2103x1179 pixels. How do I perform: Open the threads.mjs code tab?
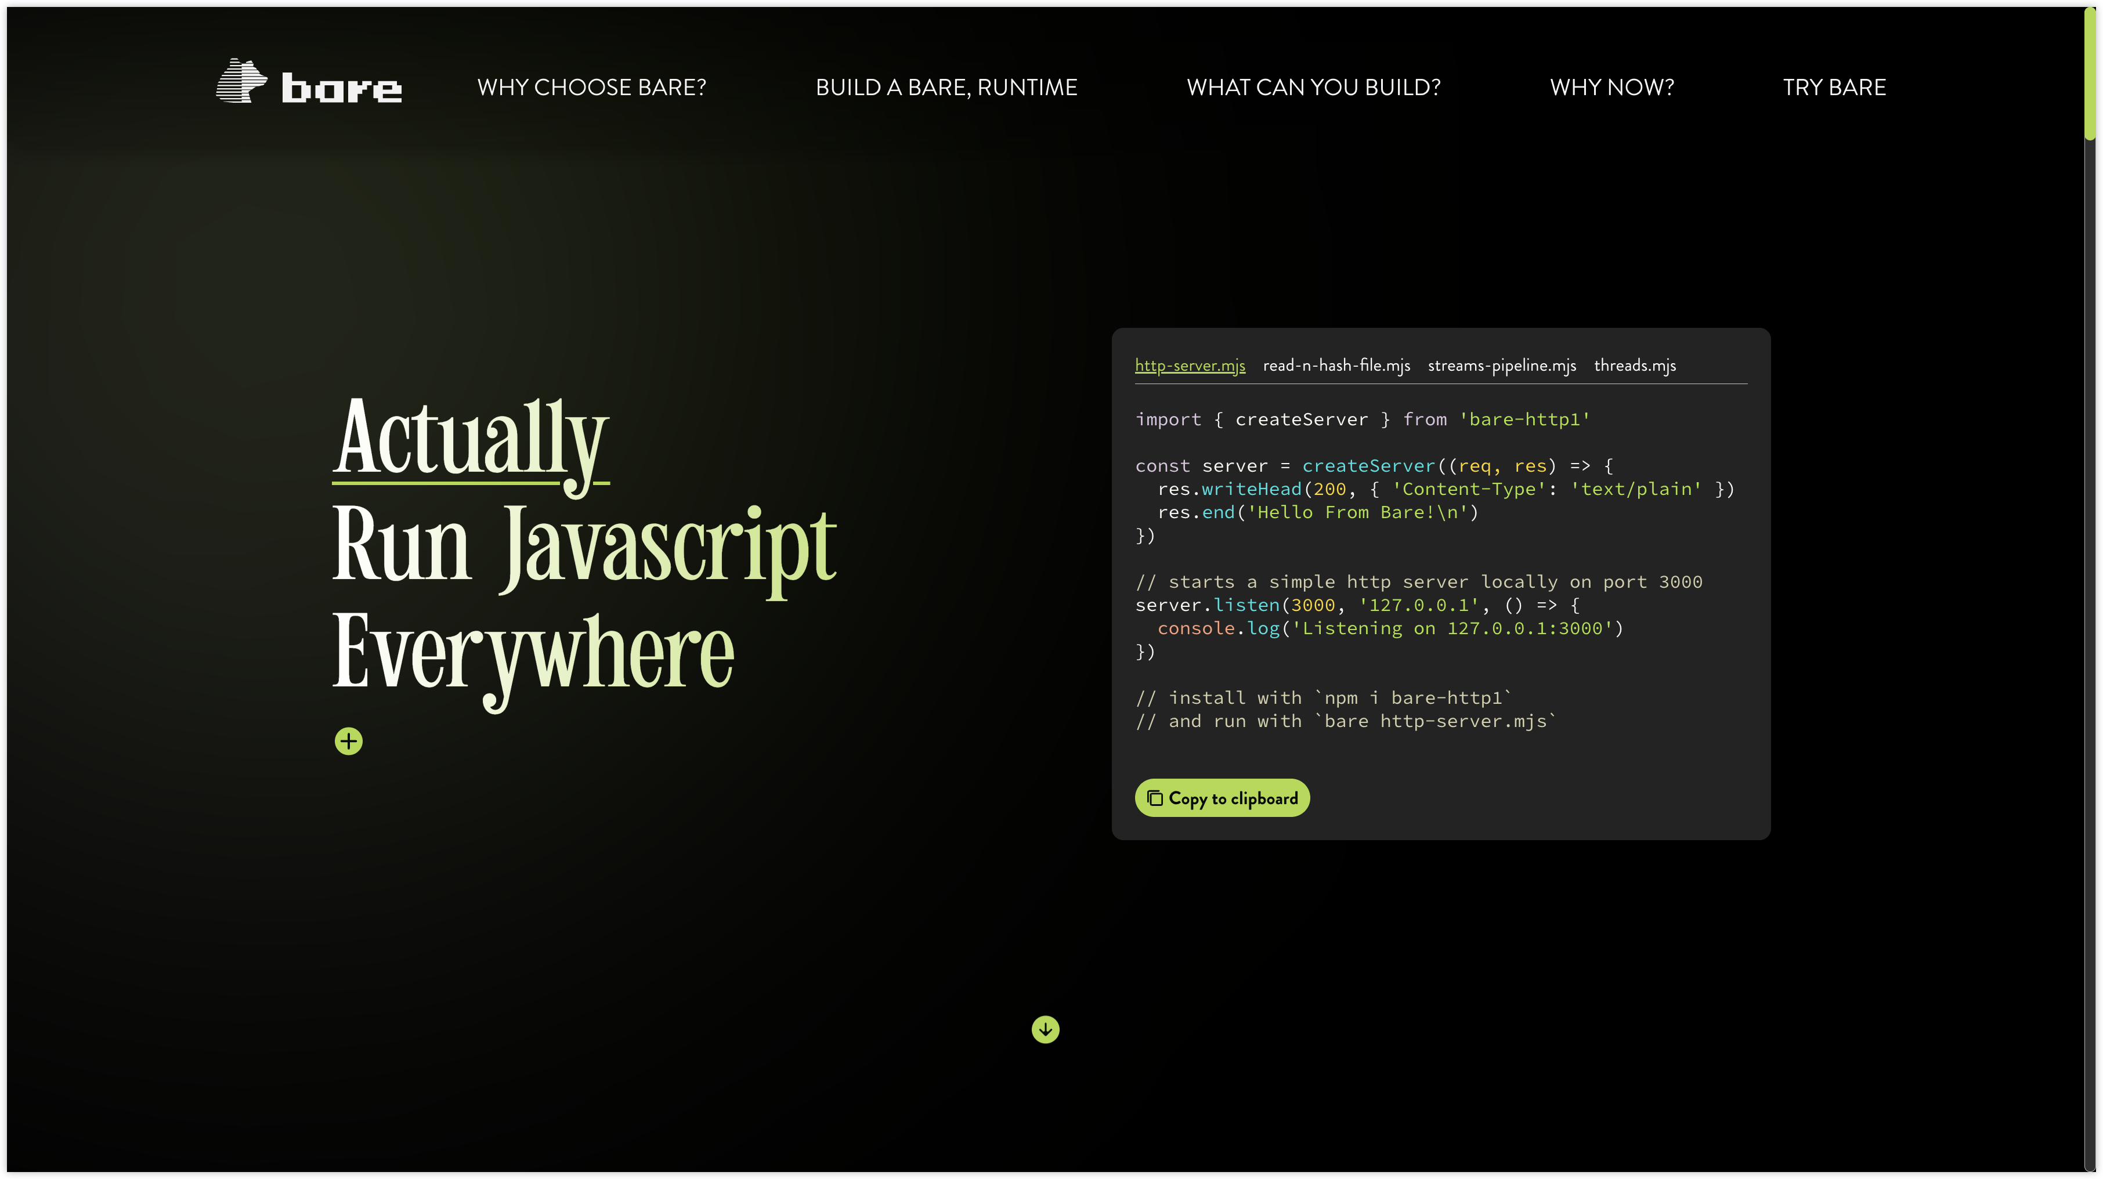pyautogui.click(x=1634, y=365)
